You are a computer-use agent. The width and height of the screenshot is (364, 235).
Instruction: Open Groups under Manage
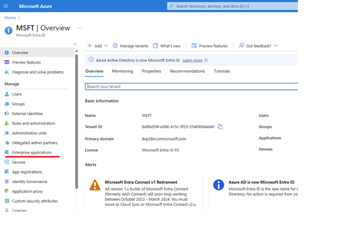coord(18,104)
